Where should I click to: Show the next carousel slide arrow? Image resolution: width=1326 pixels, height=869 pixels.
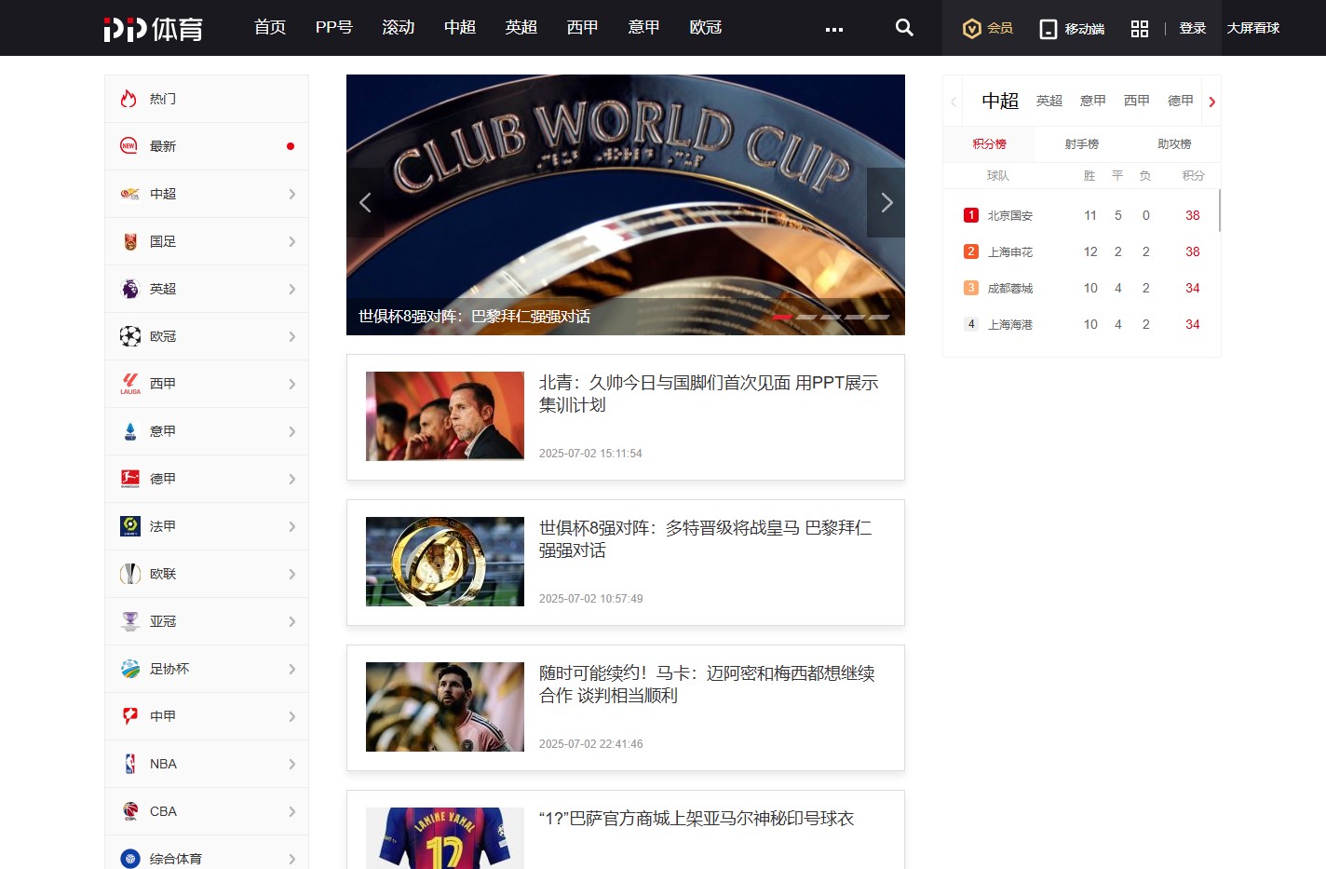[x=886, y=202]
